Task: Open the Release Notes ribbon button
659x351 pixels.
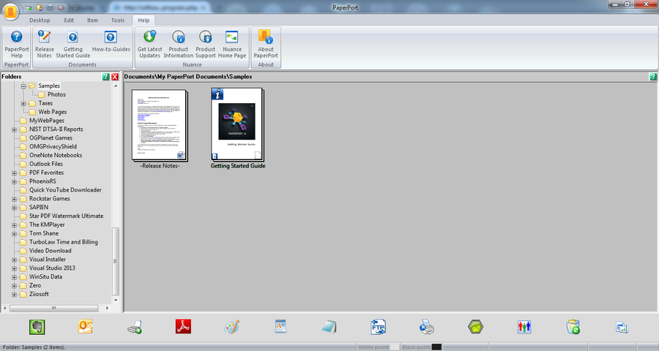Action: click(44, 44)
